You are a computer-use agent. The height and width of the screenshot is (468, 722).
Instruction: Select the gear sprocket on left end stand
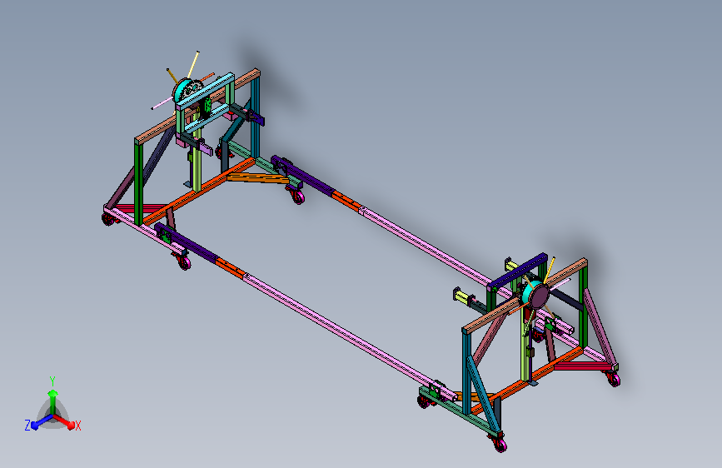(x=192, y=90)
